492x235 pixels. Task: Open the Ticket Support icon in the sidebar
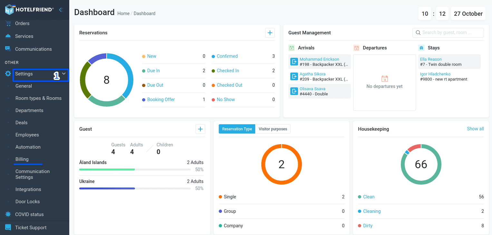point(8,227)
